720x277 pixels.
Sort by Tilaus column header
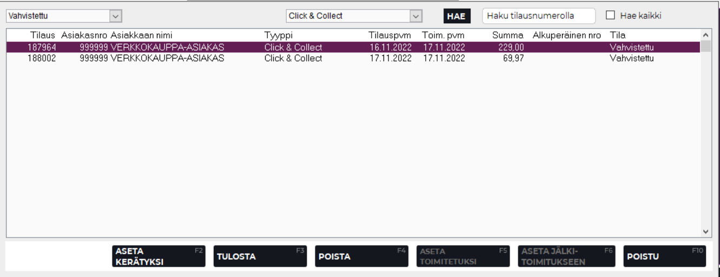pyautogui.click(x=42, y=35)
